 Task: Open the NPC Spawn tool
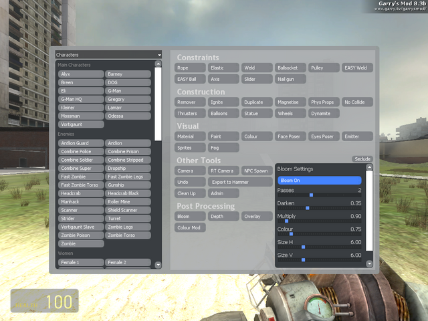(257, 171)
